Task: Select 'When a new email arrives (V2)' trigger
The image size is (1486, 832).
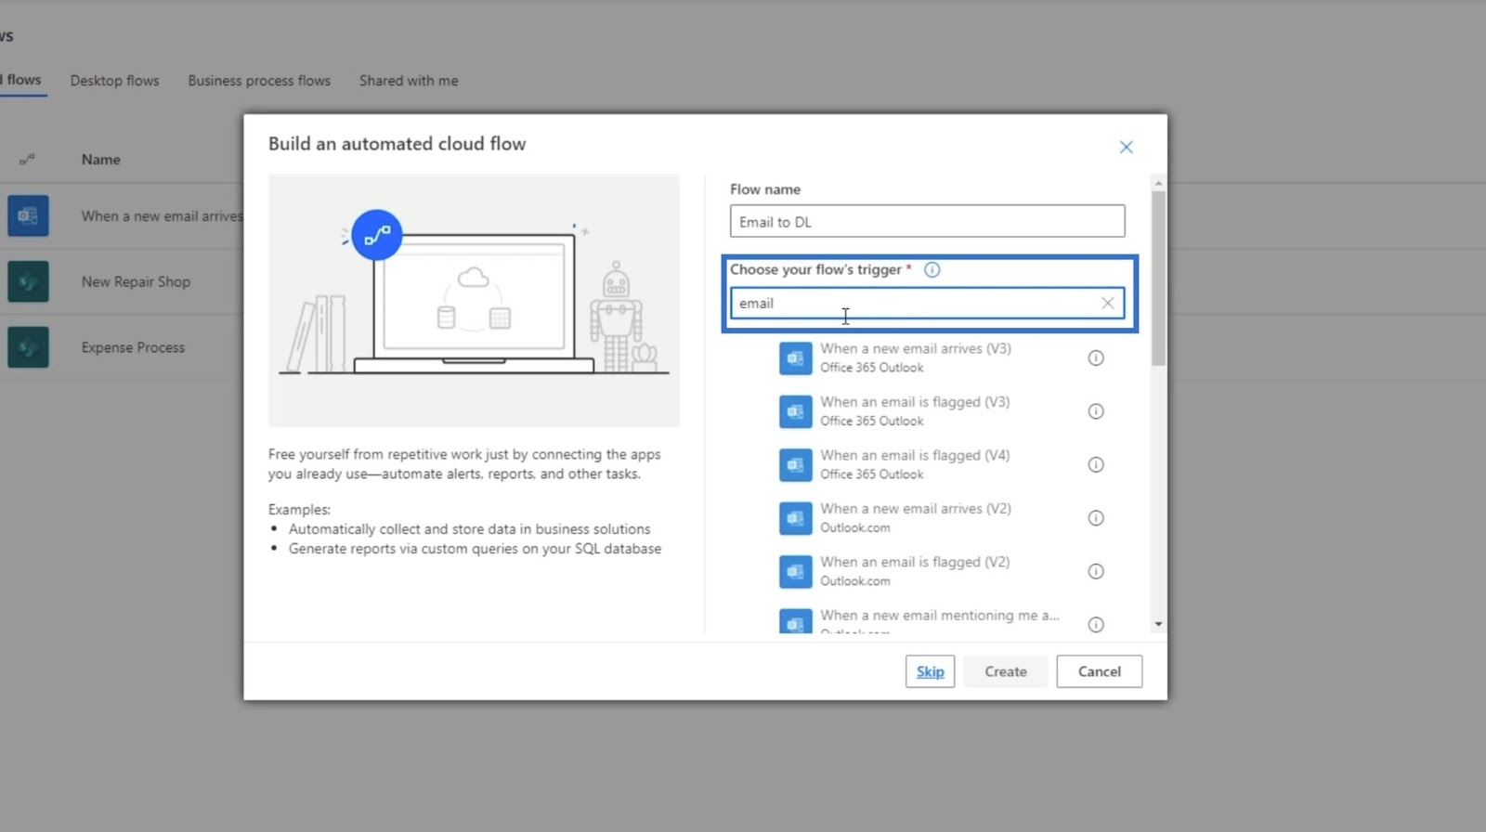Action: click(941, 518)
